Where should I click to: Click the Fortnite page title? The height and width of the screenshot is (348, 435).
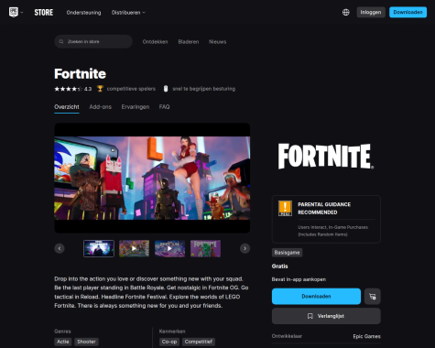pyautogui.click(x=81, y=73)
